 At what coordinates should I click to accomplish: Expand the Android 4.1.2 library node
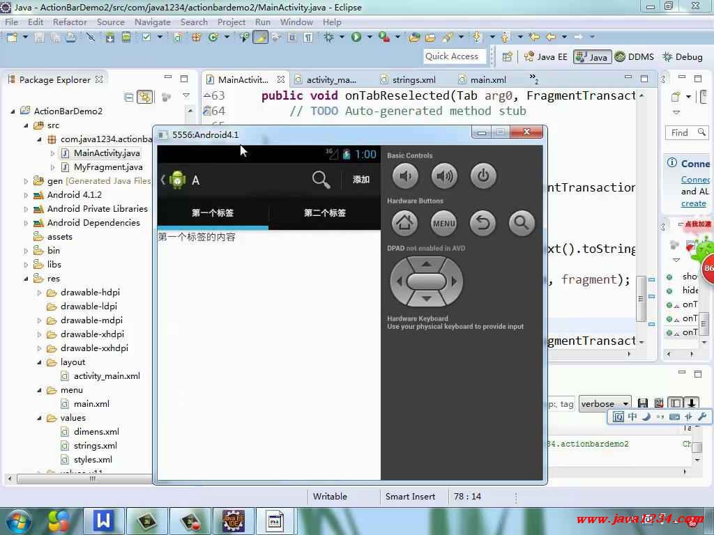click(x=26, y=195)
